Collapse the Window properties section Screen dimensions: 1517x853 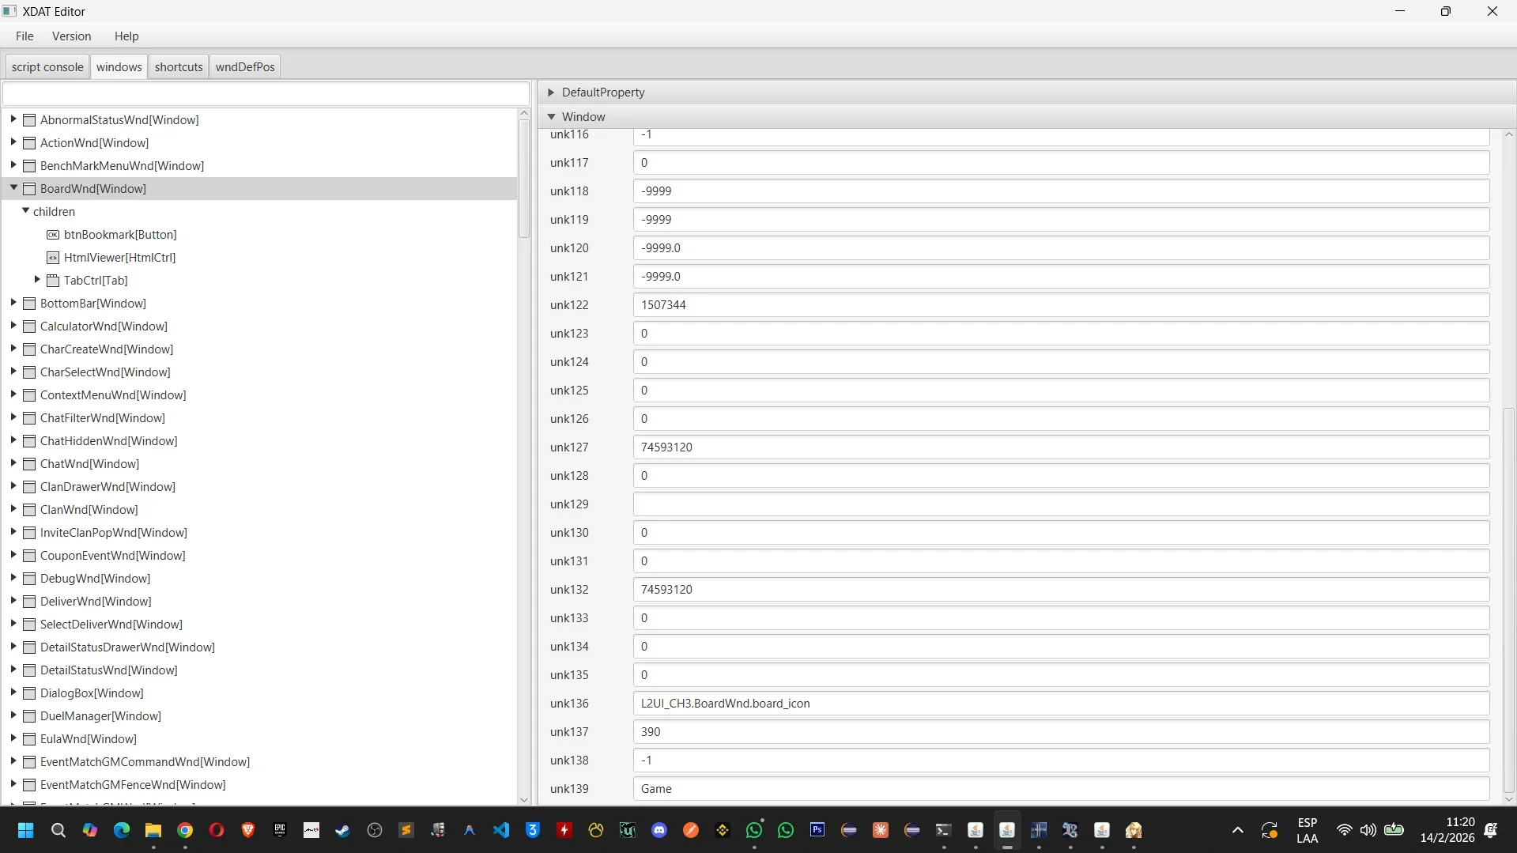[x=551, y=117]
